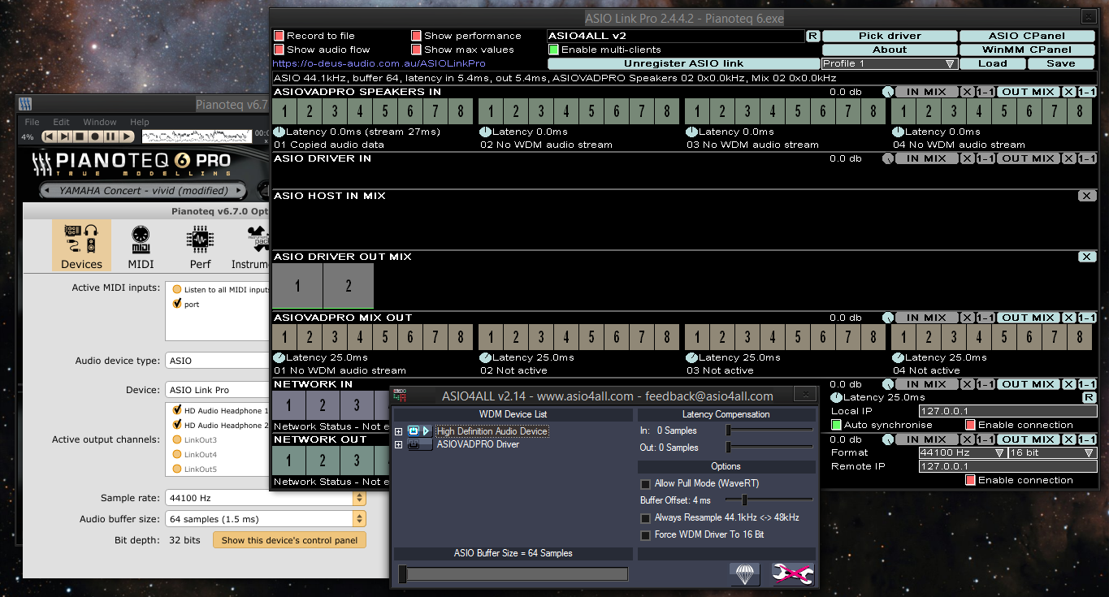Click the Pianoteq title bar app icon
Viewport: 1109px width, 597px height.
tap(25, 104)
